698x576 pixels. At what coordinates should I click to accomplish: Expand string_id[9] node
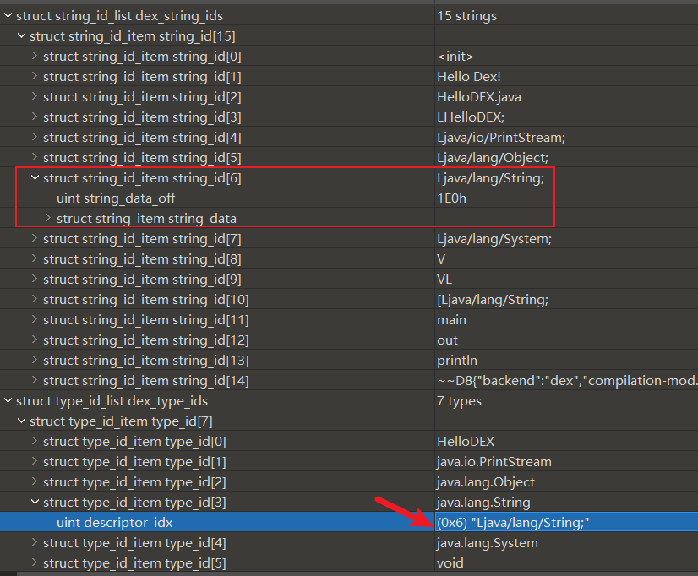[35, 279]
